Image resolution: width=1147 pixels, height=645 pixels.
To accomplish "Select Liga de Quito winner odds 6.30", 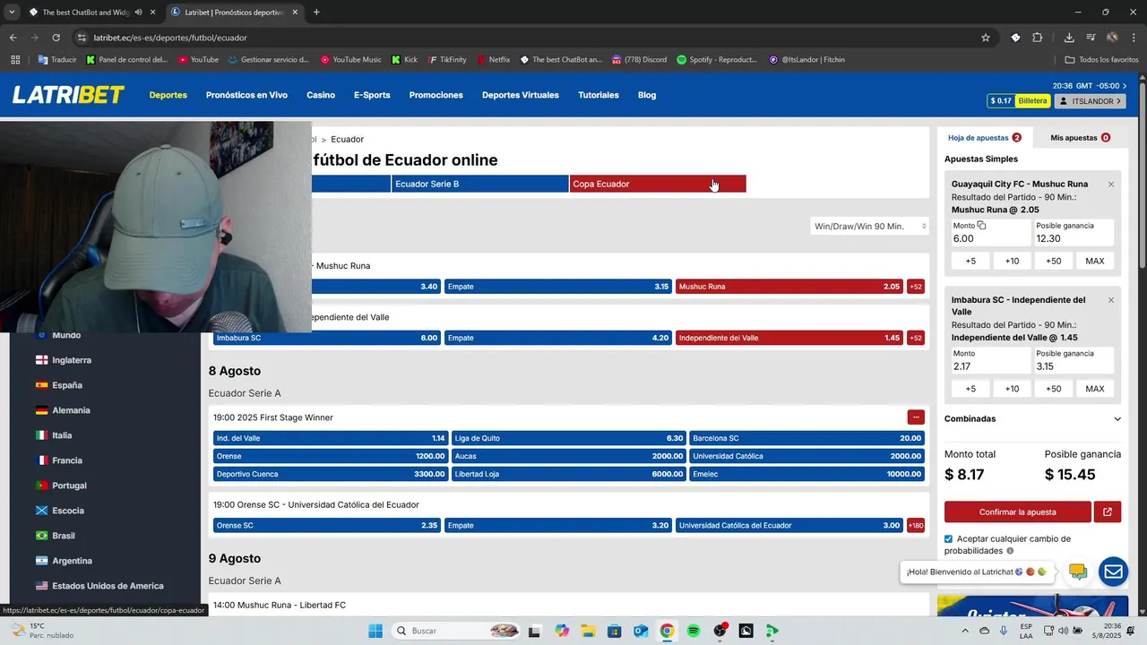I will 569,438.
